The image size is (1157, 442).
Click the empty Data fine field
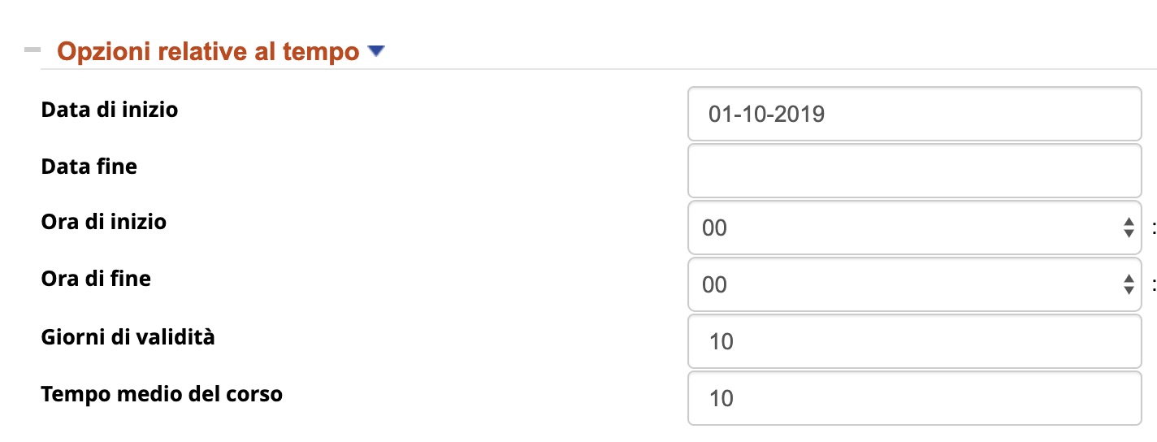[x=914, y=171]
